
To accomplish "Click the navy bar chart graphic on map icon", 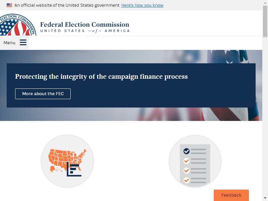I will click(74, 169).
